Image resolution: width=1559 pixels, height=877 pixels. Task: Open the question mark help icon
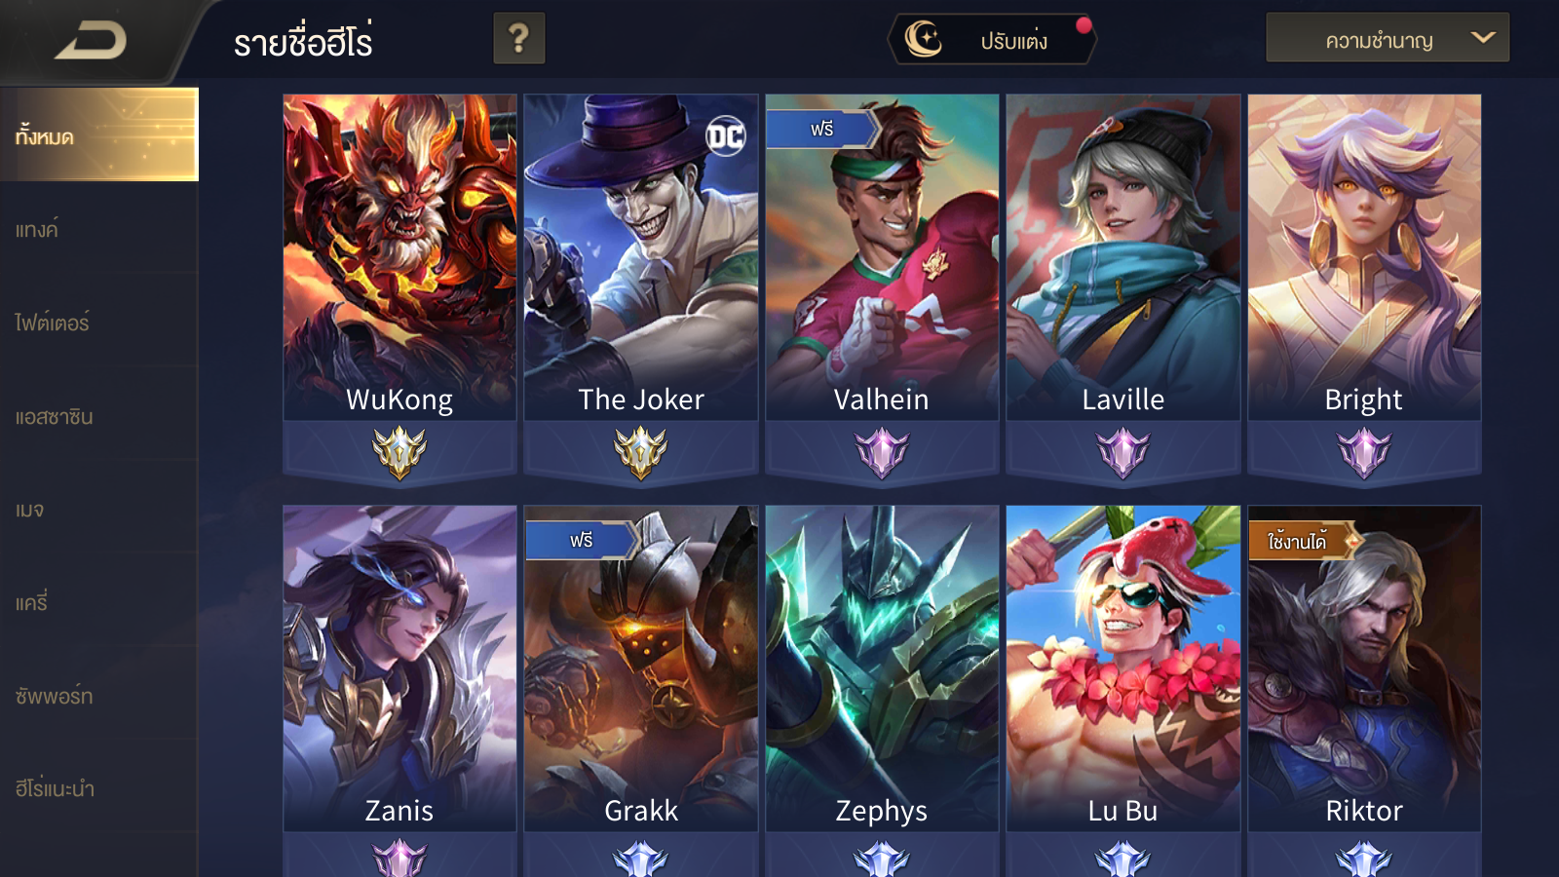[x=518, y=39]
